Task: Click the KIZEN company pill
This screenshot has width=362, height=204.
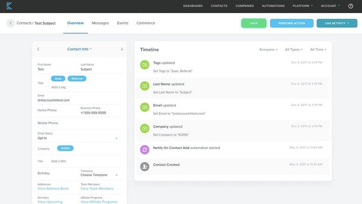Action: 65,148
